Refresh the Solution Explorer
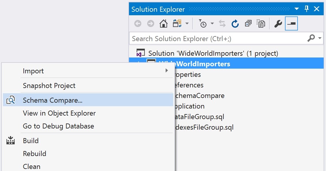The image size is (326, 171). click(x=235, y=23)
